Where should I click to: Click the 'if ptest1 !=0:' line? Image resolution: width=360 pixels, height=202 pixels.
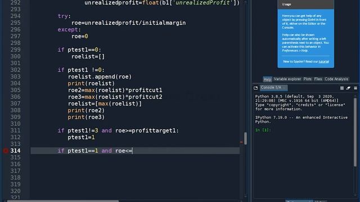(x=81, y=70)
